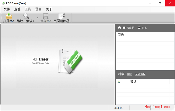Image resolution: width=175 pixels, height=111 pixels.
Task: Click the 全部清除 link
Action: click(x=140, y=74)
